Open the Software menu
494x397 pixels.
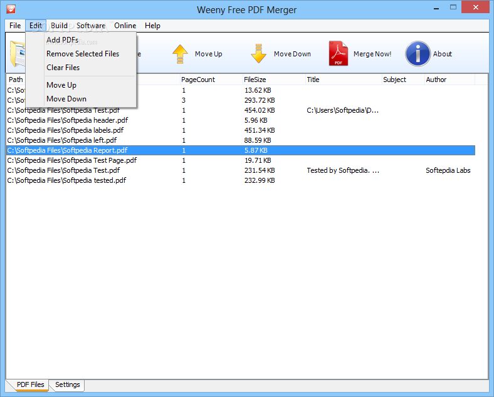91,26
